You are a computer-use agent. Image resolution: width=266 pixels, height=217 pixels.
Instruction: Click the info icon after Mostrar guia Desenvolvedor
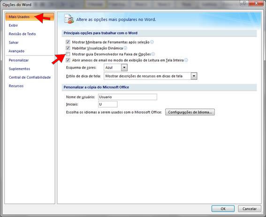[153, 54]
